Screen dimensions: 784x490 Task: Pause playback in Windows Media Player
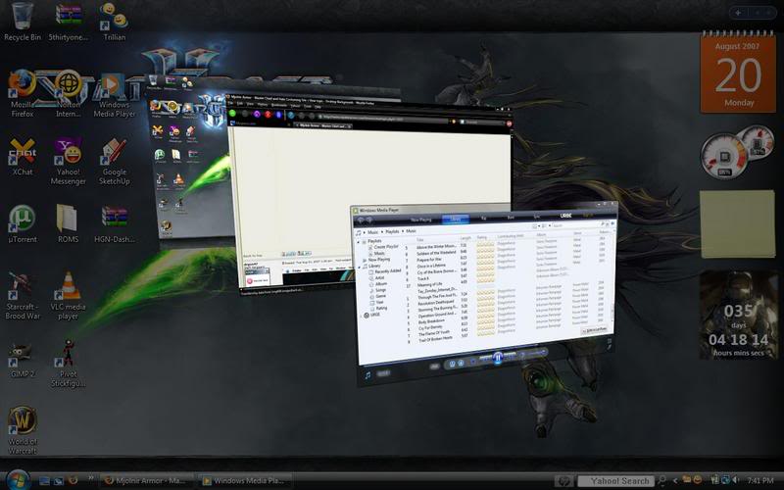[x=498, y=358]
